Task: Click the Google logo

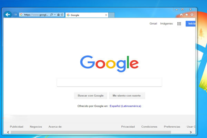Action: click(109, 63)
